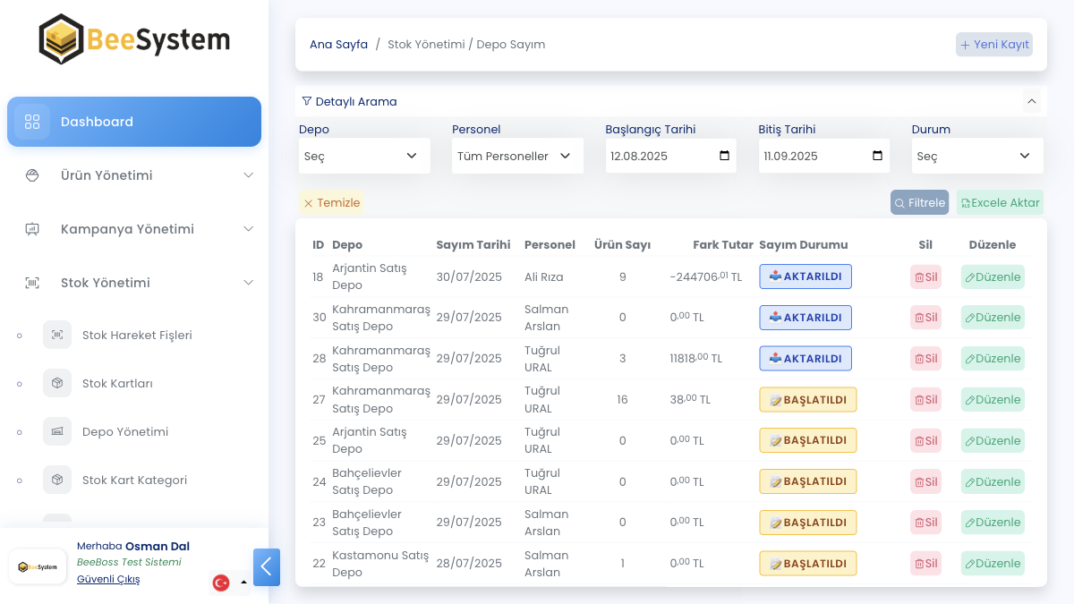Select Dashboard in the sidebar

pos(134,122)
